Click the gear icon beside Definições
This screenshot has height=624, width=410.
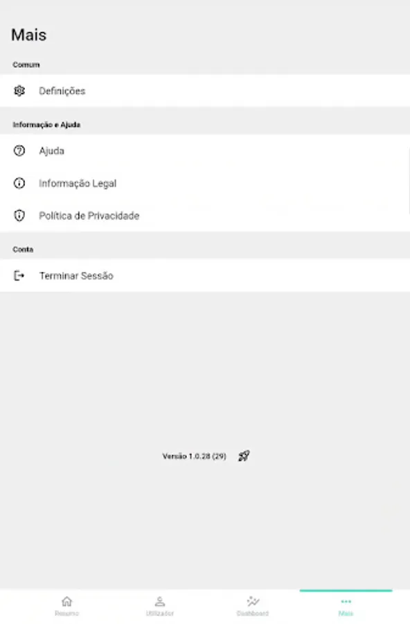tap(19, 91)
